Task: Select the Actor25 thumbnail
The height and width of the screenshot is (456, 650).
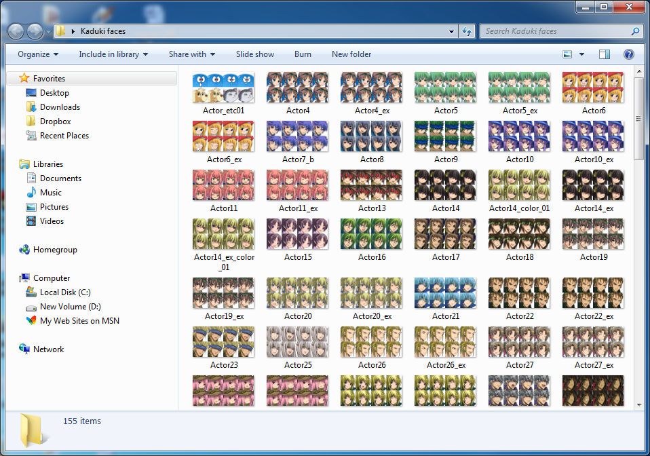Action: tap(298, 342)
